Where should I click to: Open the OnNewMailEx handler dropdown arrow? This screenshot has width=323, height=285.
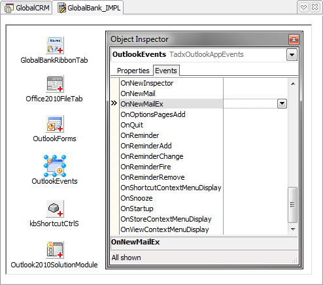pyautogui.click(x=282, y=103)
